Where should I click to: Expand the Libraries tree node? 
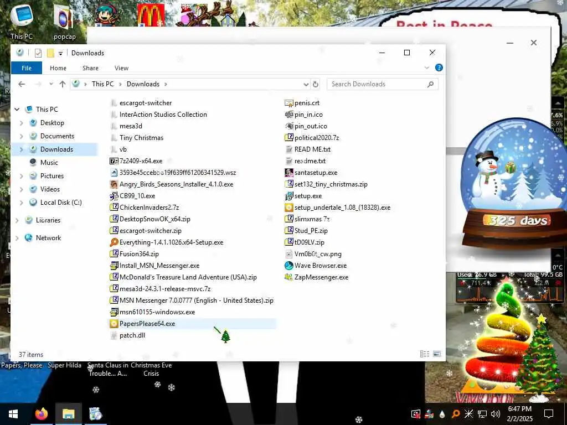coord(17,220)
